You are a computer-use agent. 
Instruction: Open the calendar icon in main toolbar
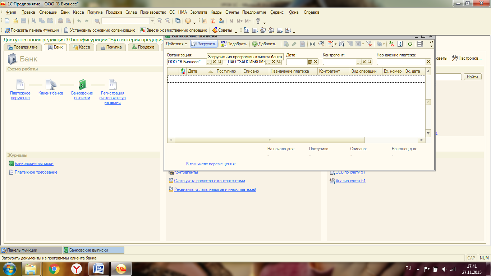(x=213, y=21)
